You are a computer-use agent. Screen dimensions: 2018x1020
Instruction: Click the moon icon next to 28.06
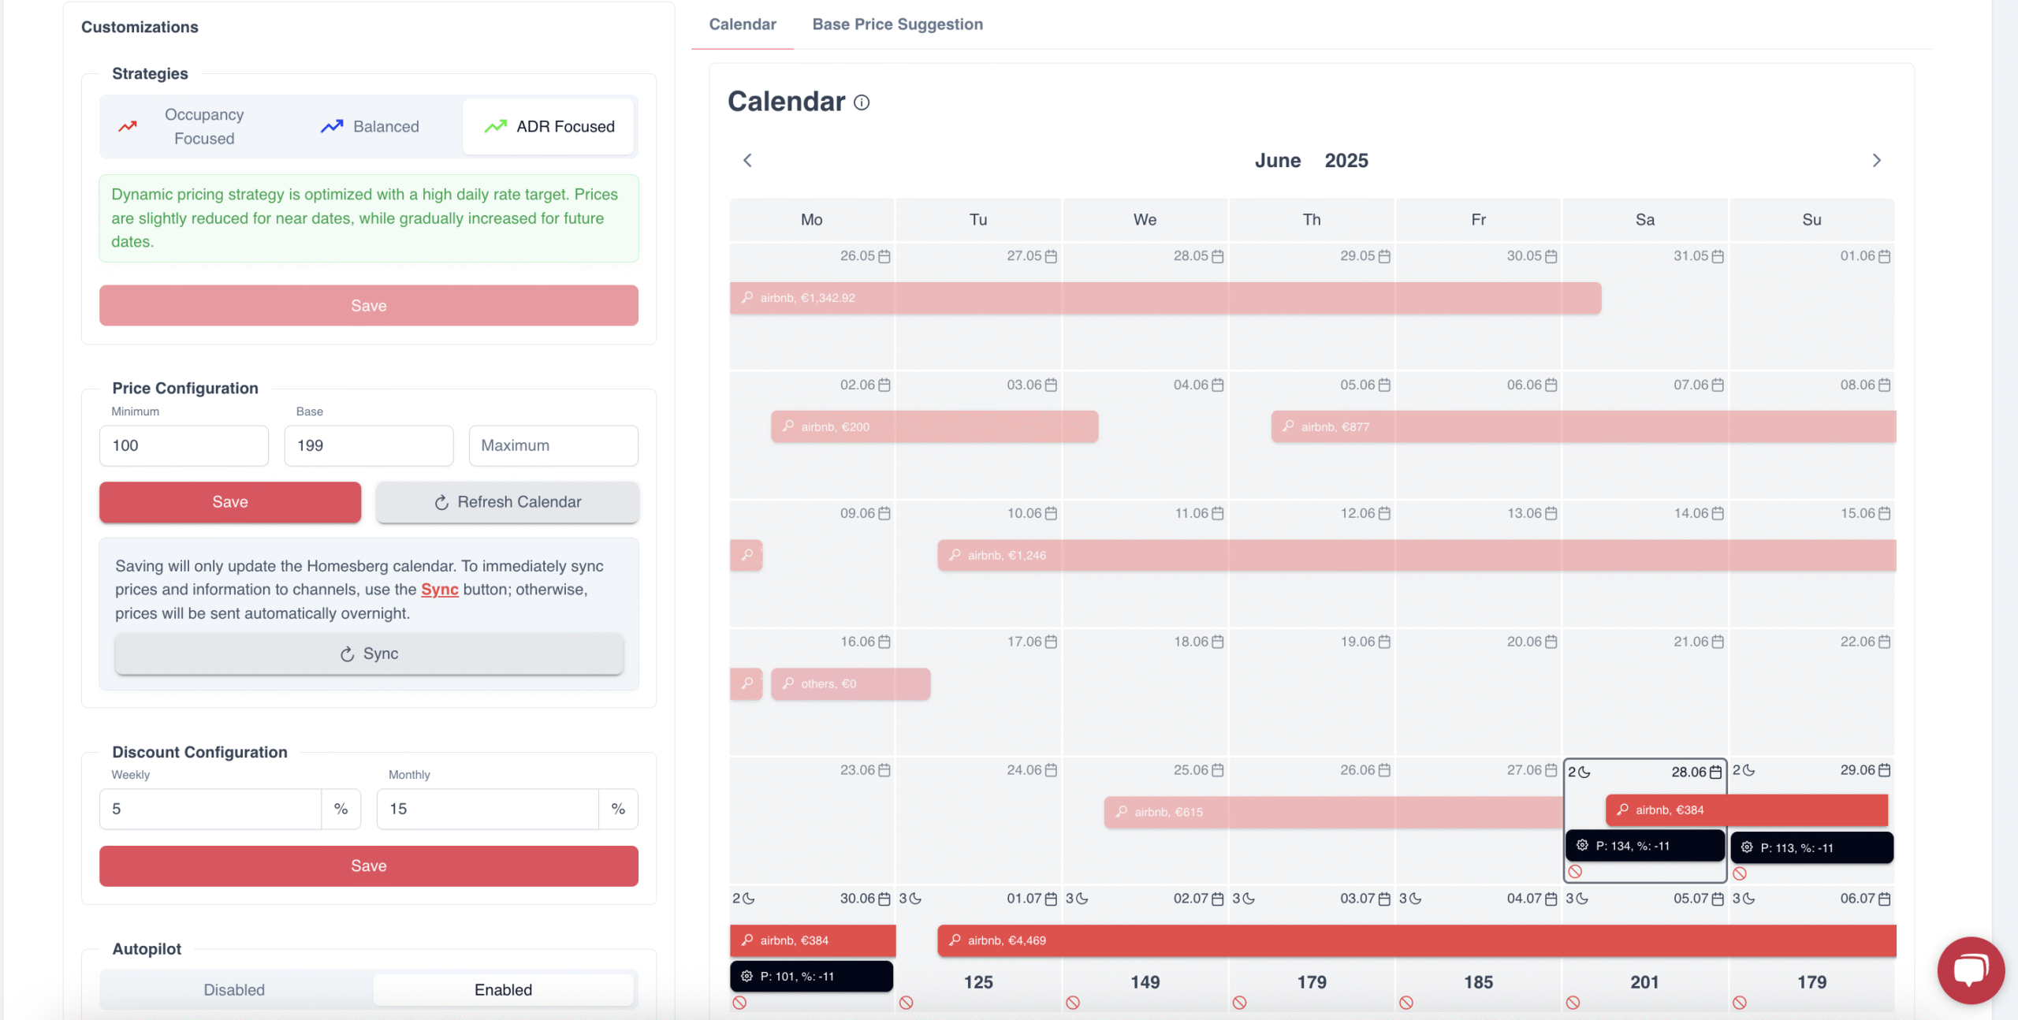coord(1584,772)
